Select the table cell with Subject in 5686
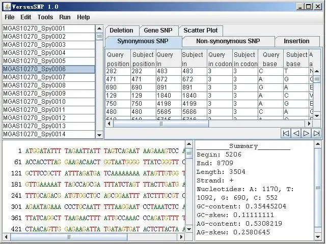Viewport: 326px width, 244px height. pos(194,112)
